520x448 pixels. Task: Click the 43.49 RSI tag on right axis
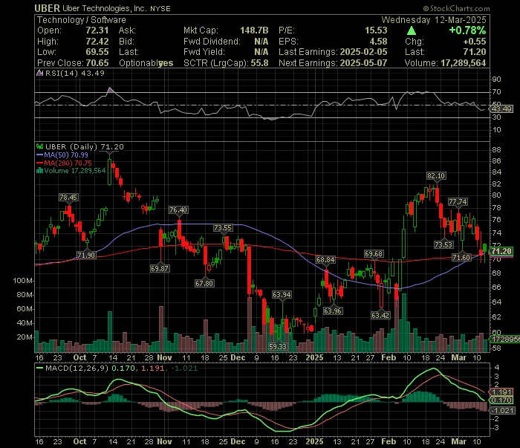[501, 108]
